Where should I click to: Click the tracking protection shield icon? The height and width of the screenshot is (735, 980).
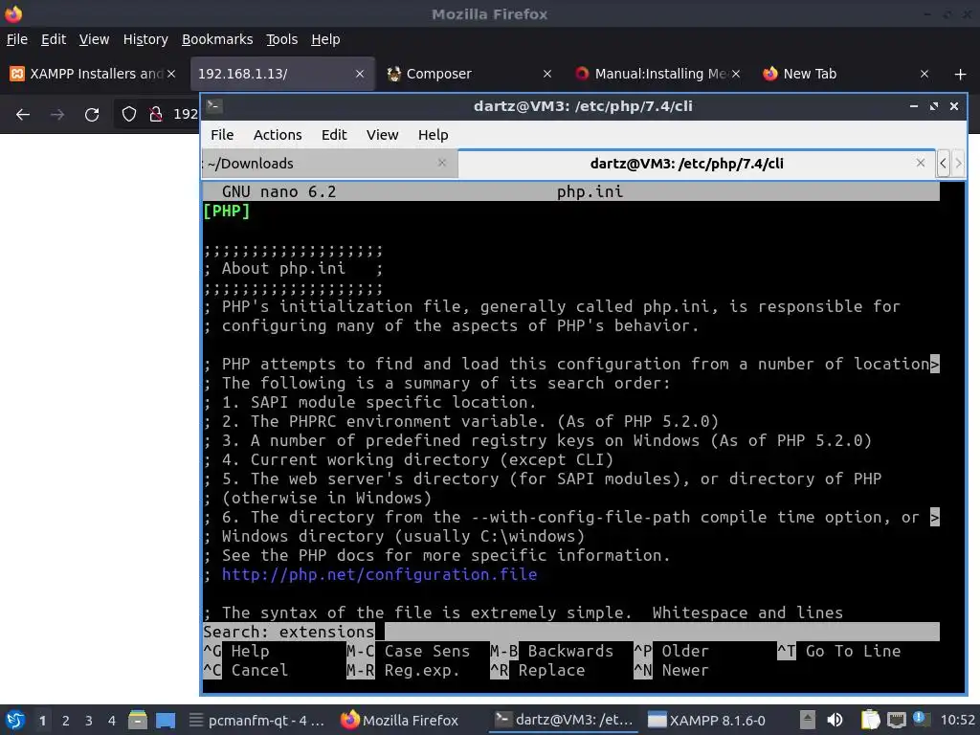pos(129,115)
